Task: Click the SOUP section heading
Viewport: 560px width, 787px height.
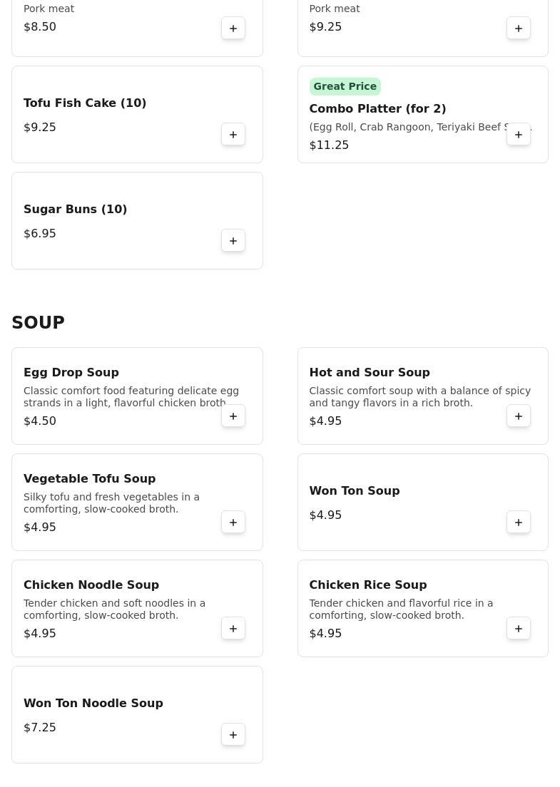Action: (39, 323)
